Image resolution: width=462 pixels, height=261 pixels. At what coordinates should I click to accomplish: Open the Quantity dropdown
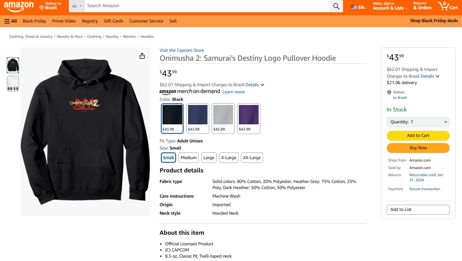click(418, 122)
